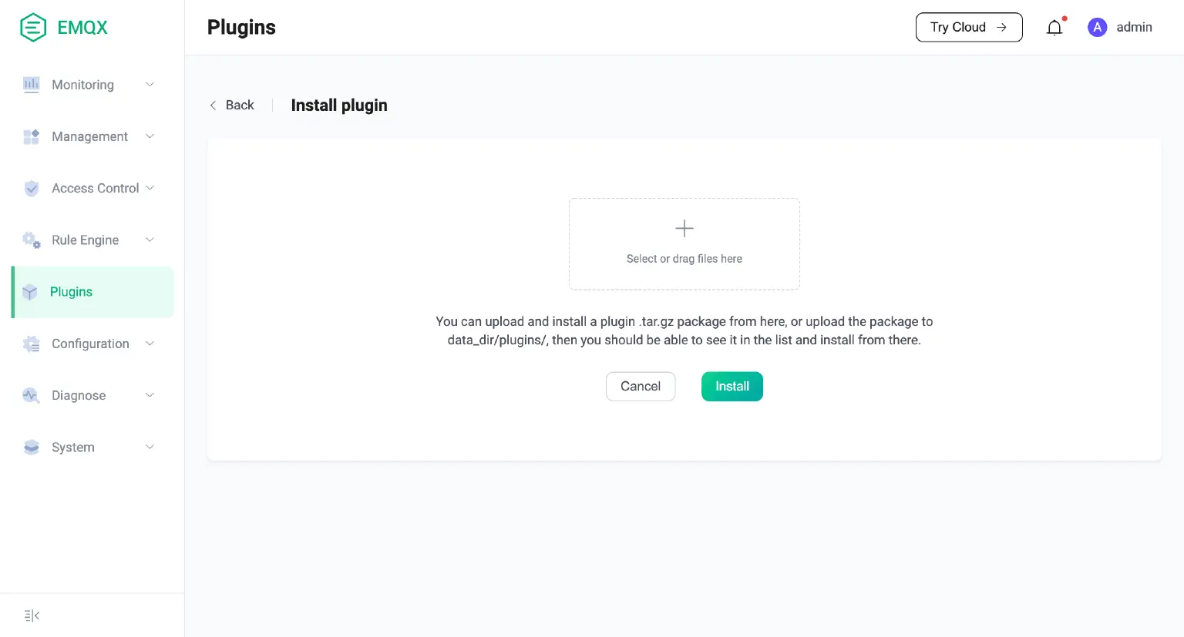Viewport: 1184px width, 637px height.
Task: Expand the Monitoring menu chevron
Action: pyautogui.click(x=150, y=85)
